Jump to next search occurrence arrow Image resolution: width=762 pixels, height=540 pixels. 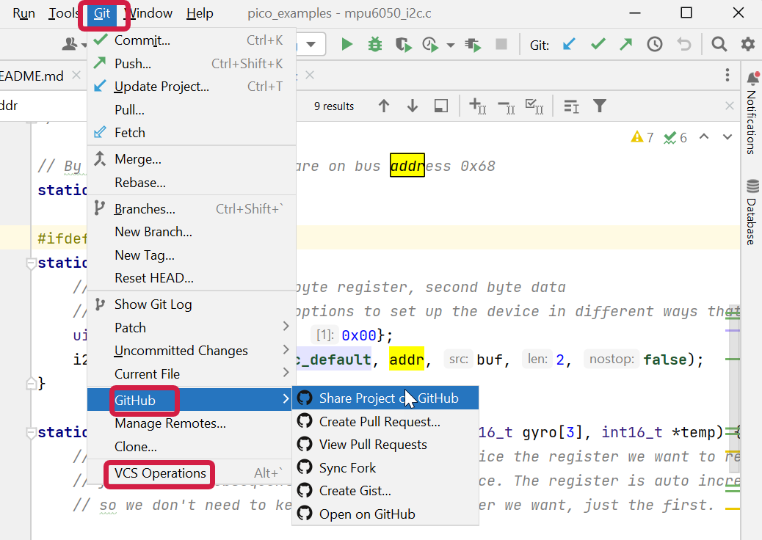413,106
